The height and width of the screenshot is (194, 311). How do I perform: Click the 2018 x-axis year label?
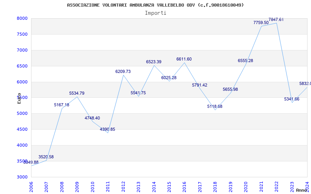215,187
